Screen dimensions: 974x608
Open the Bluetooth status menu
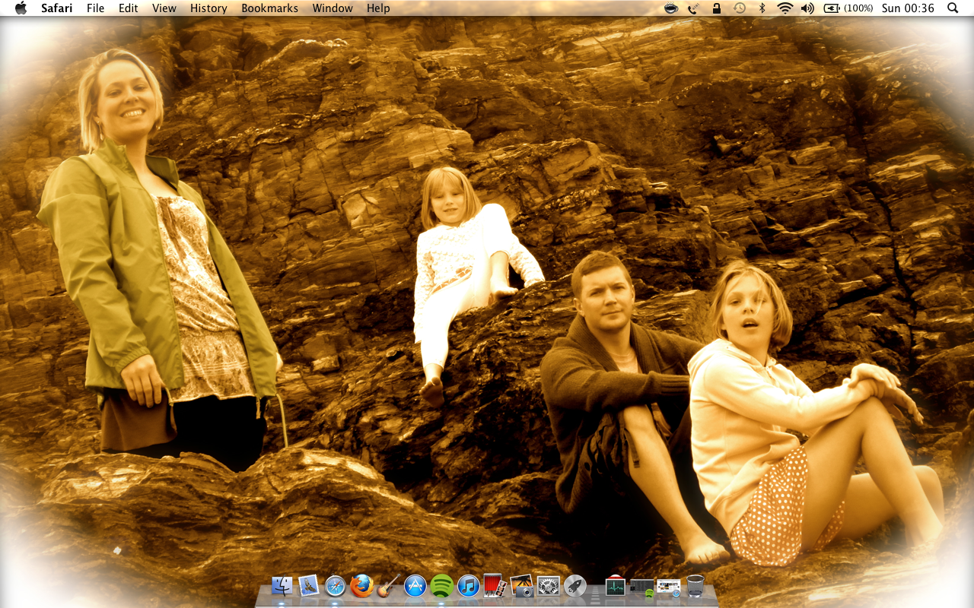click(x=762, y=8)
